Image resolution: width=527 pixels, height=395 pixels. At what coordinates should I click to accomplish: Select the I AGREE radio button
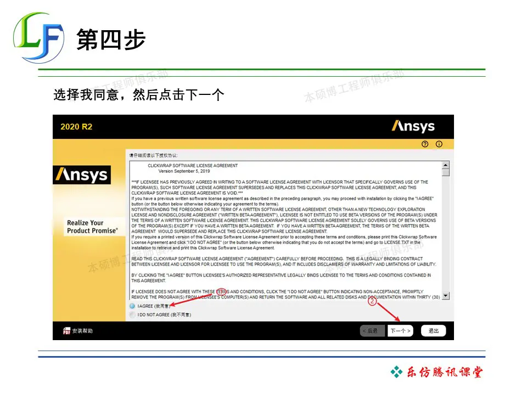132,306
